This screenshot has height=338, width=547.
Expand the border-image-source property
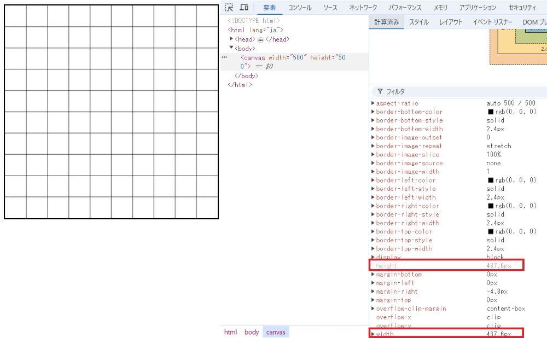click(x=373, y=163)
